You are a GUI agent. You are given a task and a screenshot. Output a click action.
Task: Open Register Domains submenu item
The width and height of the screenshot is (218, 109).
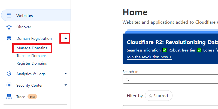point(32,63)
